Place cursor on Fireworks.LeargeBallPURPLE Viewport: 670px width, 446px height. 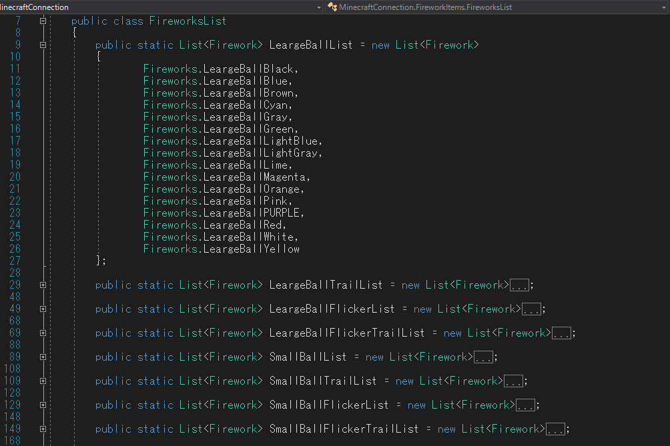(221, 213)
